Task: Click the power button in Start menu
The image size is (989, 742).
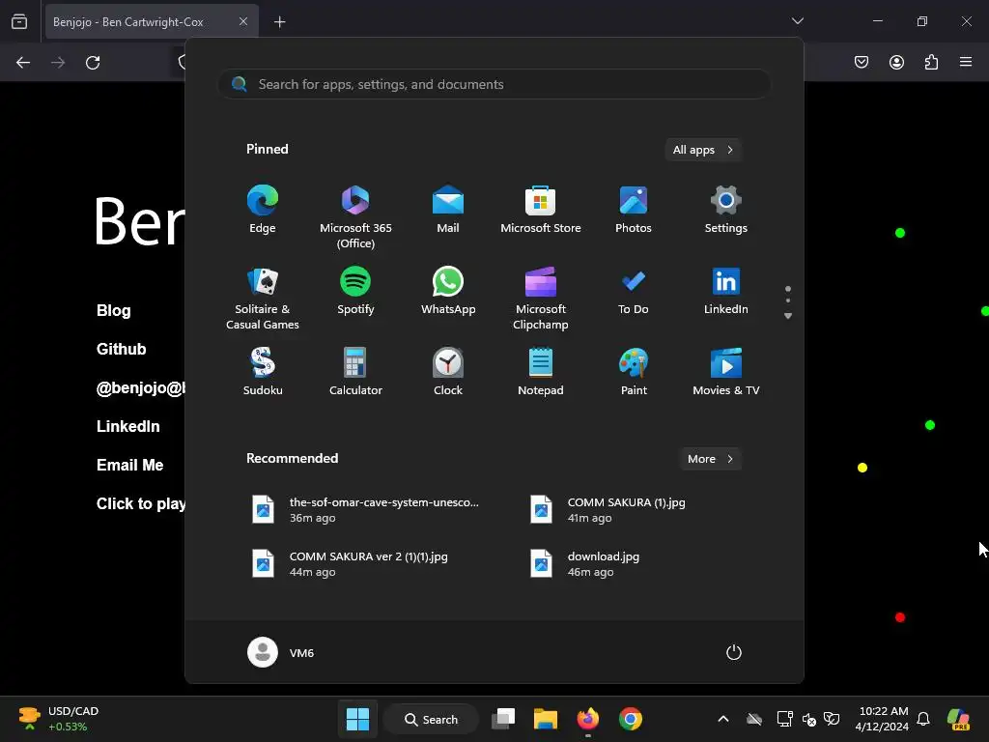Action: pos(734,652)
